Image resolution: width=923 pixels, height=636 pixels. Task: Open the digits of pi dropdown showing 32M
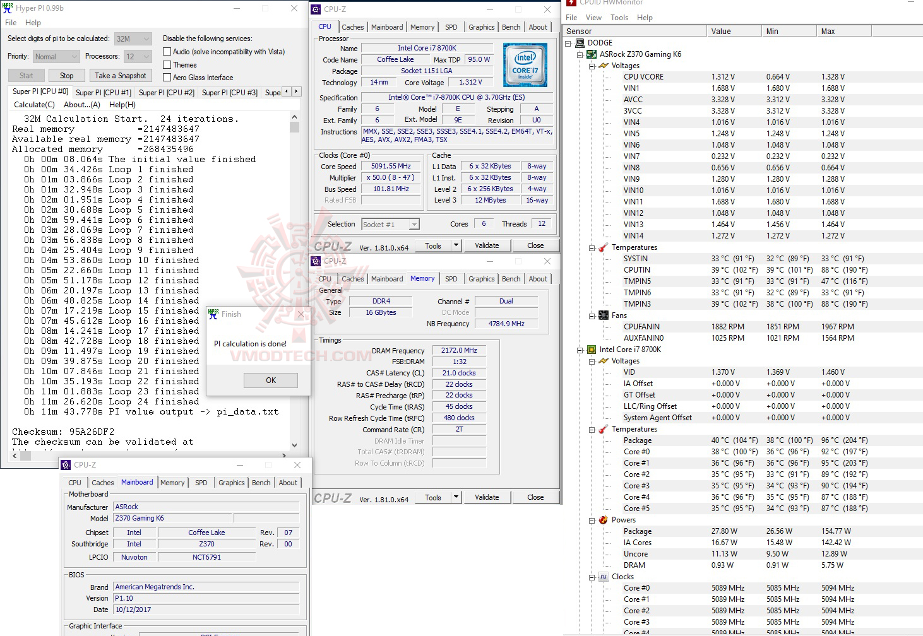145,38
